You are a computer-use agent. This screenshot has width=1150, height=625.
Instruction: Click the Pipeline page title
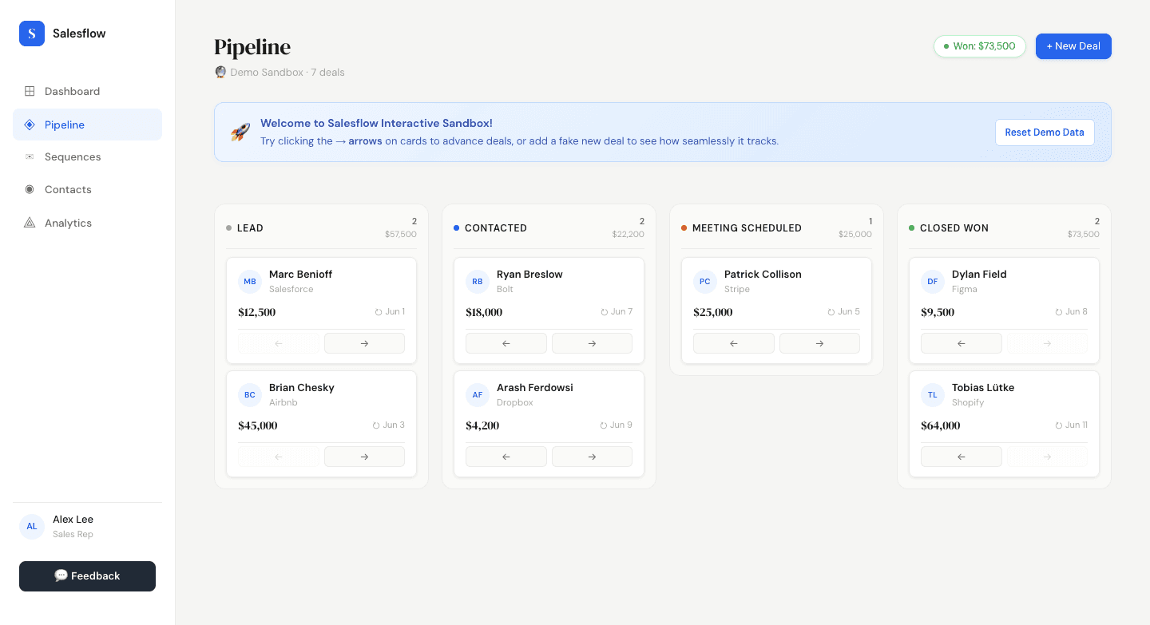click(252, 47)
